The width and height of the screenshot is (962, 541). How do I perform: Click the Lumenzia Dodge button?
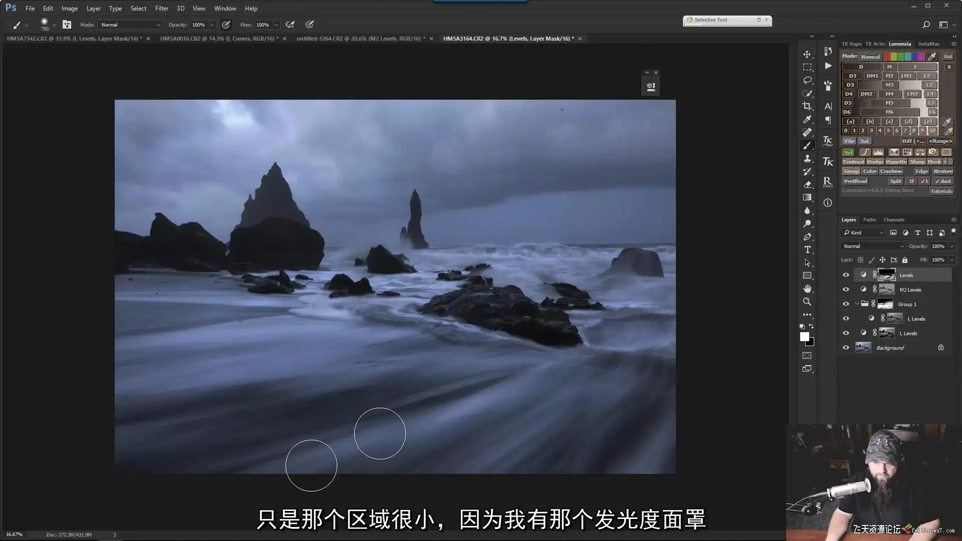[x=875, y=162]
